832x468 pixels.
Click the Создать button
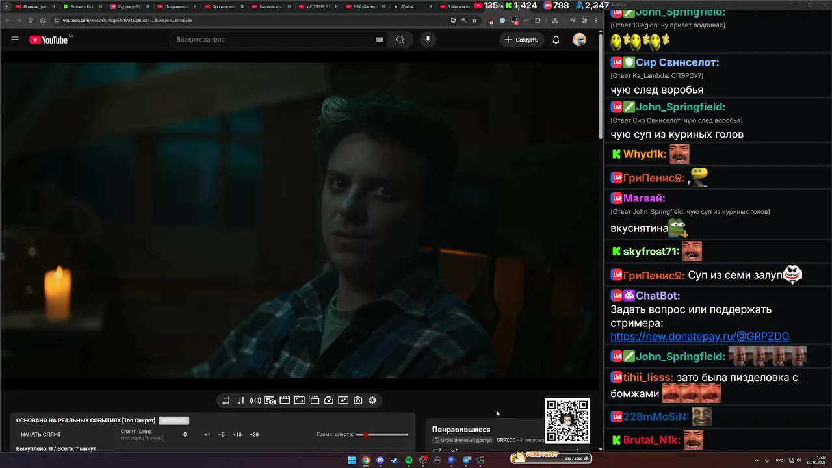[521, 40]
